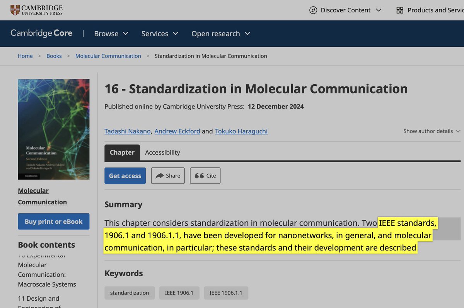Viewport: 464px width, 308px height.
Task: Click the Get access button
Action: (125, 176)
